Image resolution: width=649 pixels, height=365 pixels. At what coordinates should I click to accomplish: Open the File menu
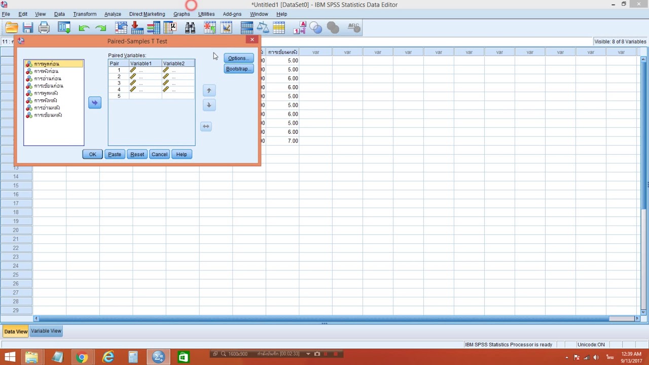coord(6,14)
